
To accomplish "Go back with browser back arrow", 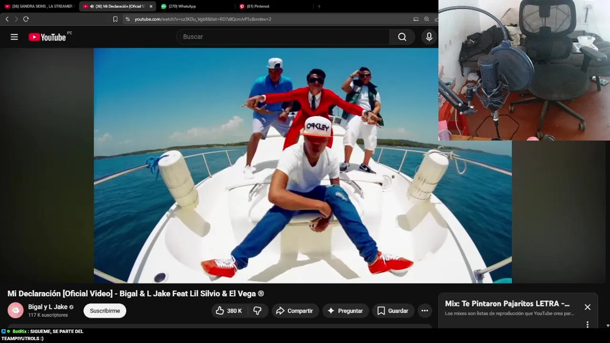I will [x=7, y=19].
